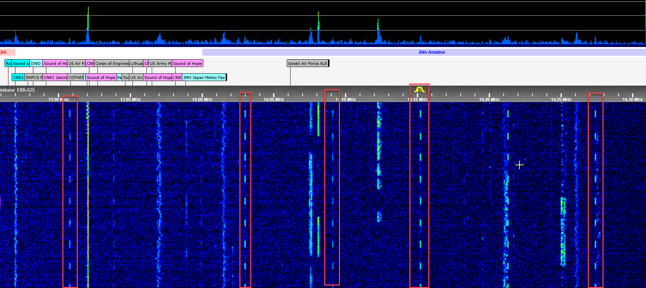Click the US Army station label
Screen dimensions: 646x288
tap(160, 63)
